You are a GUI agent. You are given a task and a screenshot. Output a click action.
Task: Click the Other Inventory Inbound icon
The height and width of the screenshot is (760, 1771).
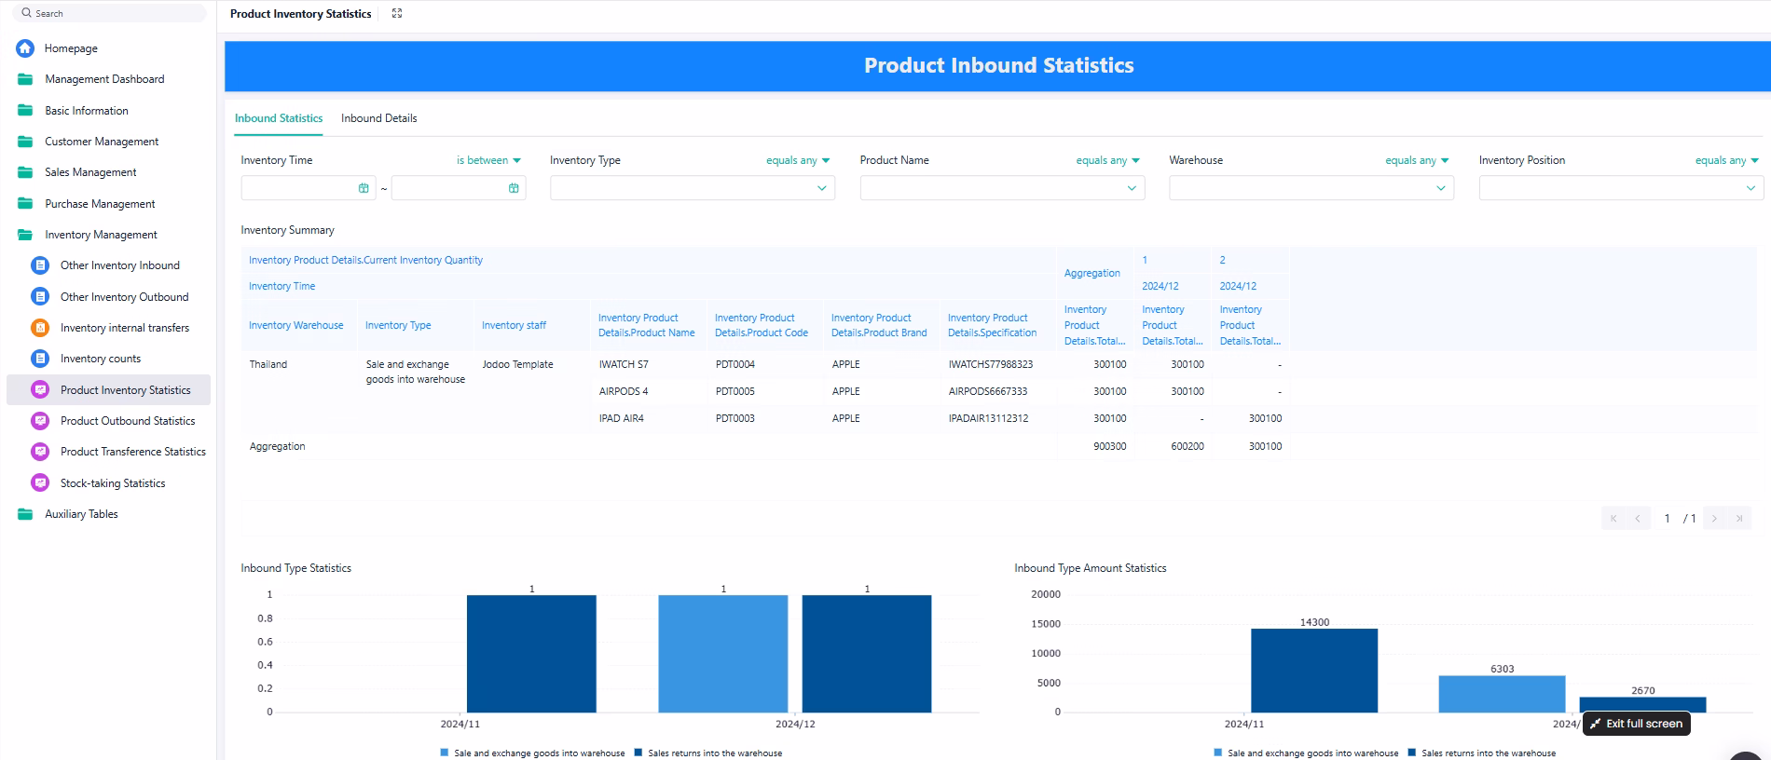(40, 265)
